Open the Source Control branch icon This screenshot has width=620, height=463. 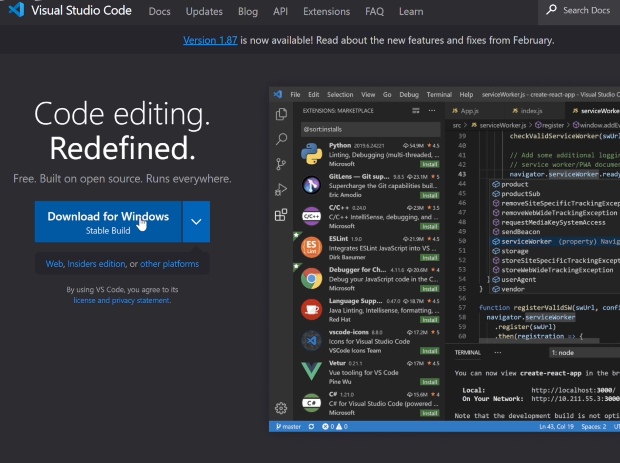[281, 164]
